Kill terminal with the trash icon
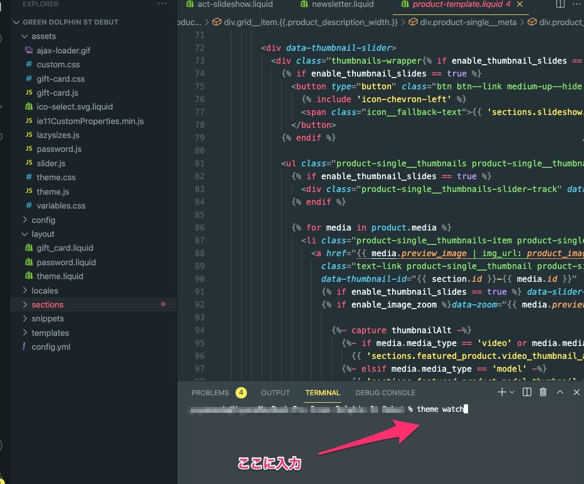 [543, 392]
